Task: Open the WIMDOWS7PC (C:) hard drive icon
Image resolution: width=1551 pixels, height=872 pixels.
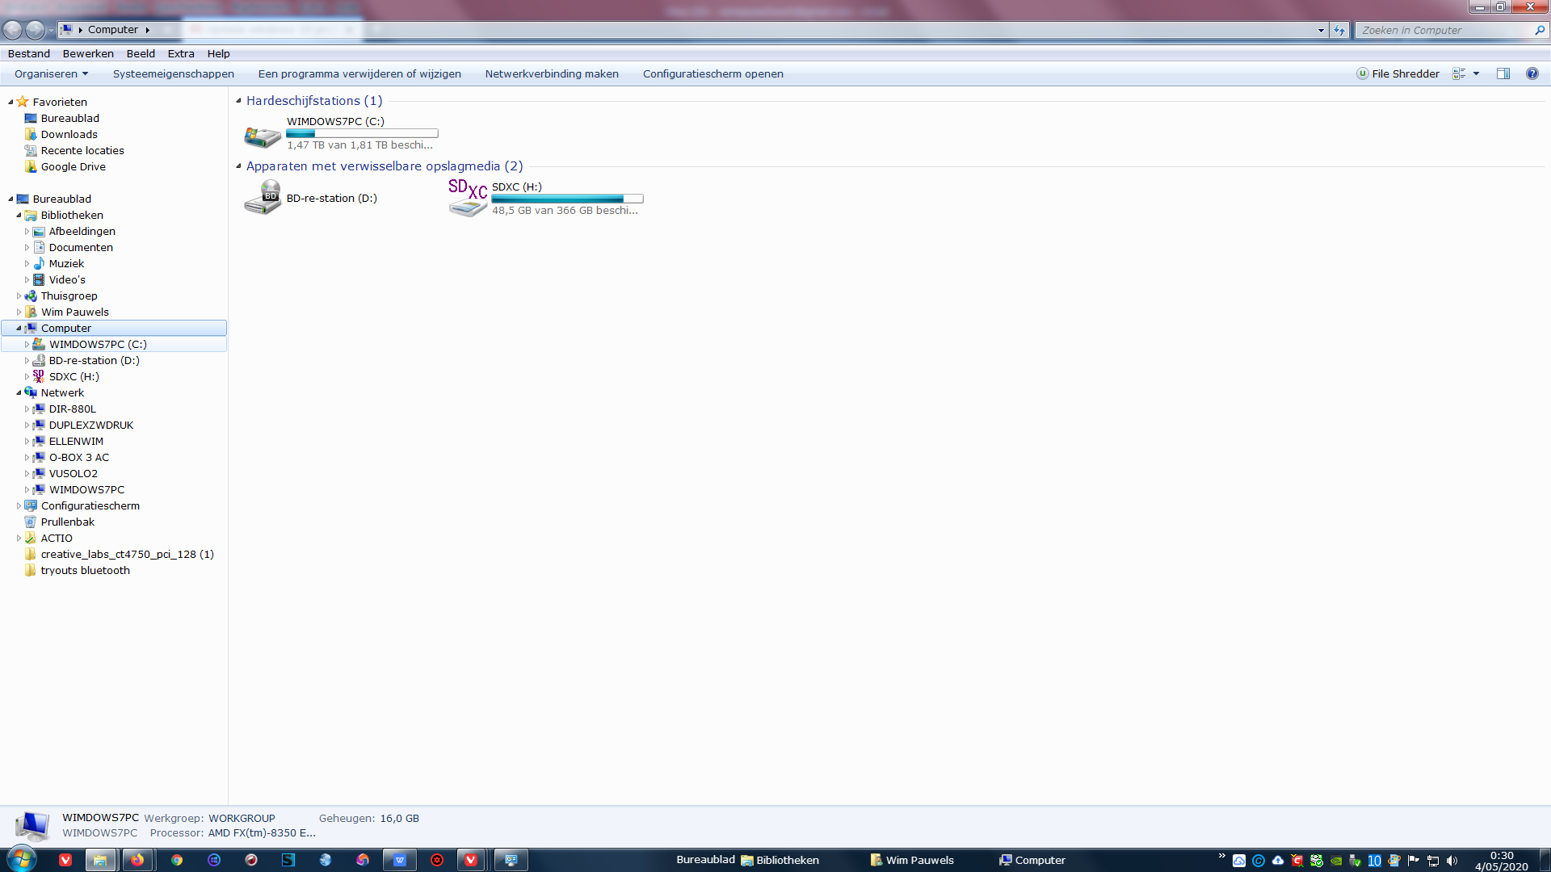Action: point(263,134)
